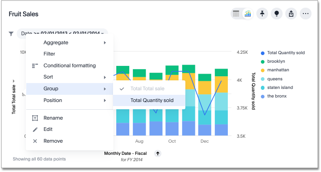Open the SpotIQ lightbulb insights
The height and width of the screenshot is (172, 321).
coord(277,14)
